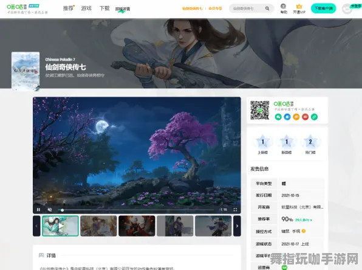The width and height of the screenshot is (362, 270).
Task: Open the game box cover thumbnail
Action: (x=26, y=71)
